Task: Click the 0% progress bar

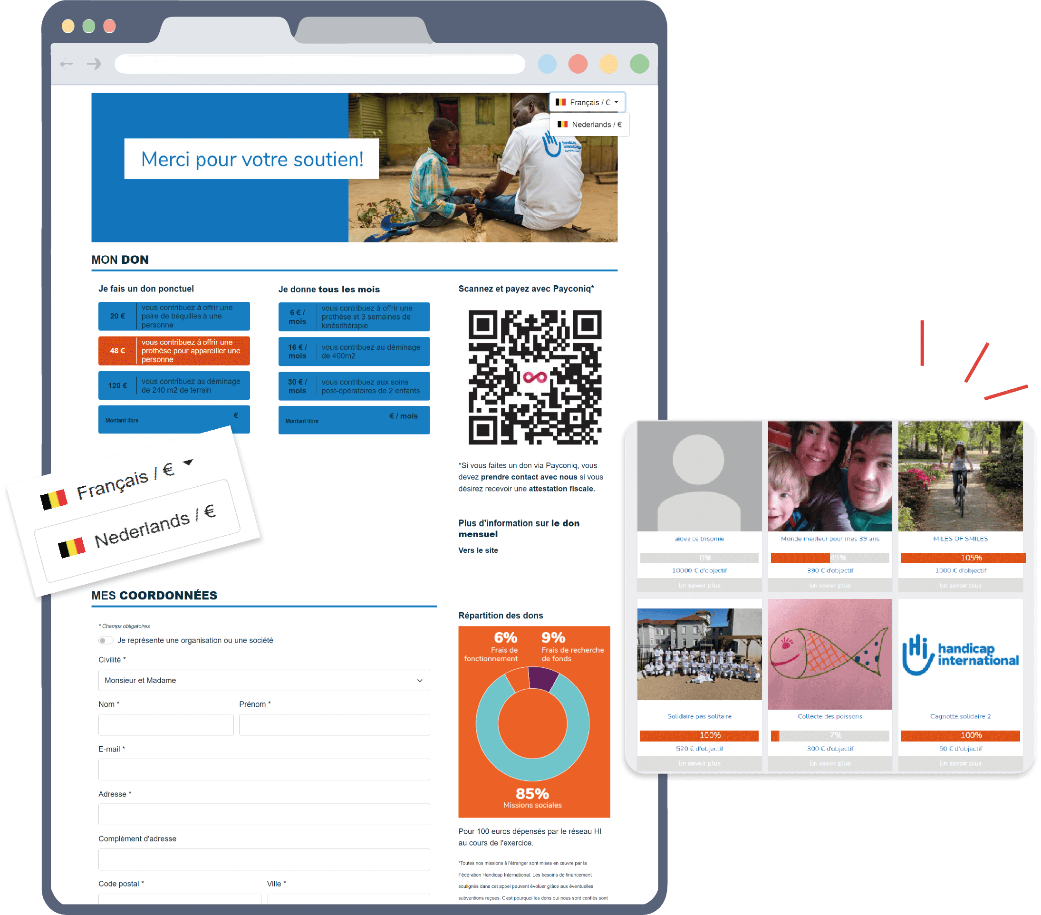Action: coord(699,558)
